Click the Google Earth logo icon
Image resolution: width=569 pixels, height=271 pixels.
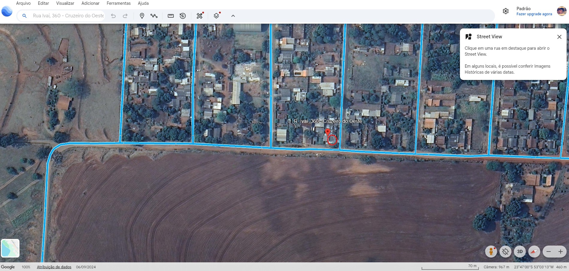coord(7,11)
